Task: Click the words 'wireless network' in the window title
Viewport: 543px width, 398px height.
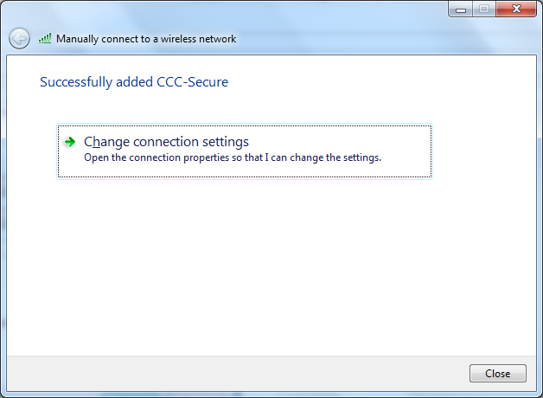Action: (x=198, y=39)
